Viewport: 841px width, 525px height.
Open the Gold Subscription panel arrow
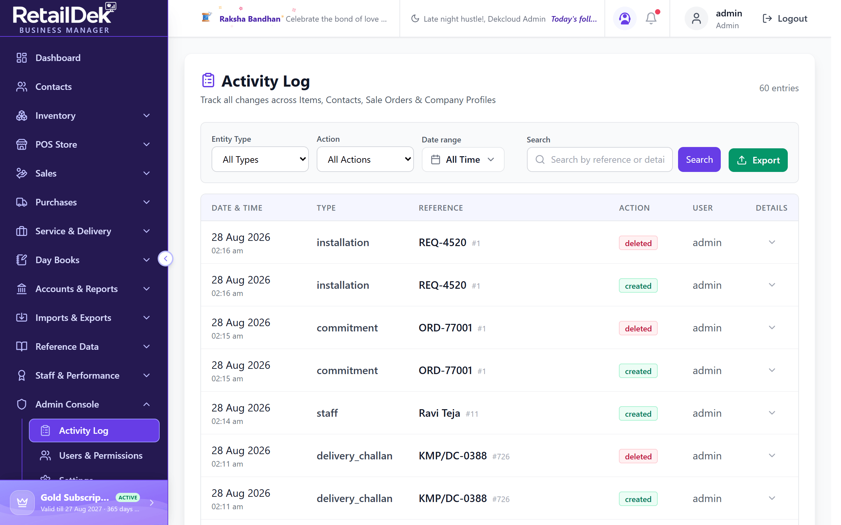[x=152, y=502]
